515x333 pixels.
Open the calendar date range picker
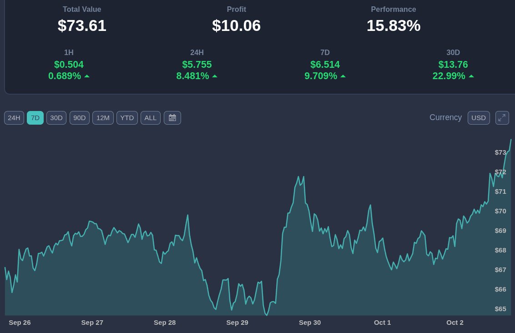(x=172, y=118)
